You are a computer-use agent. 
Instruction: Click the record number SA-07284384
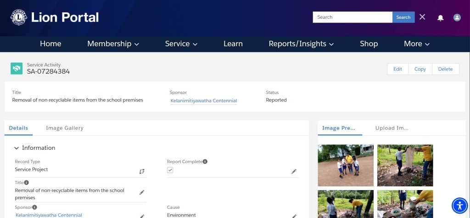tap(48, 71)
